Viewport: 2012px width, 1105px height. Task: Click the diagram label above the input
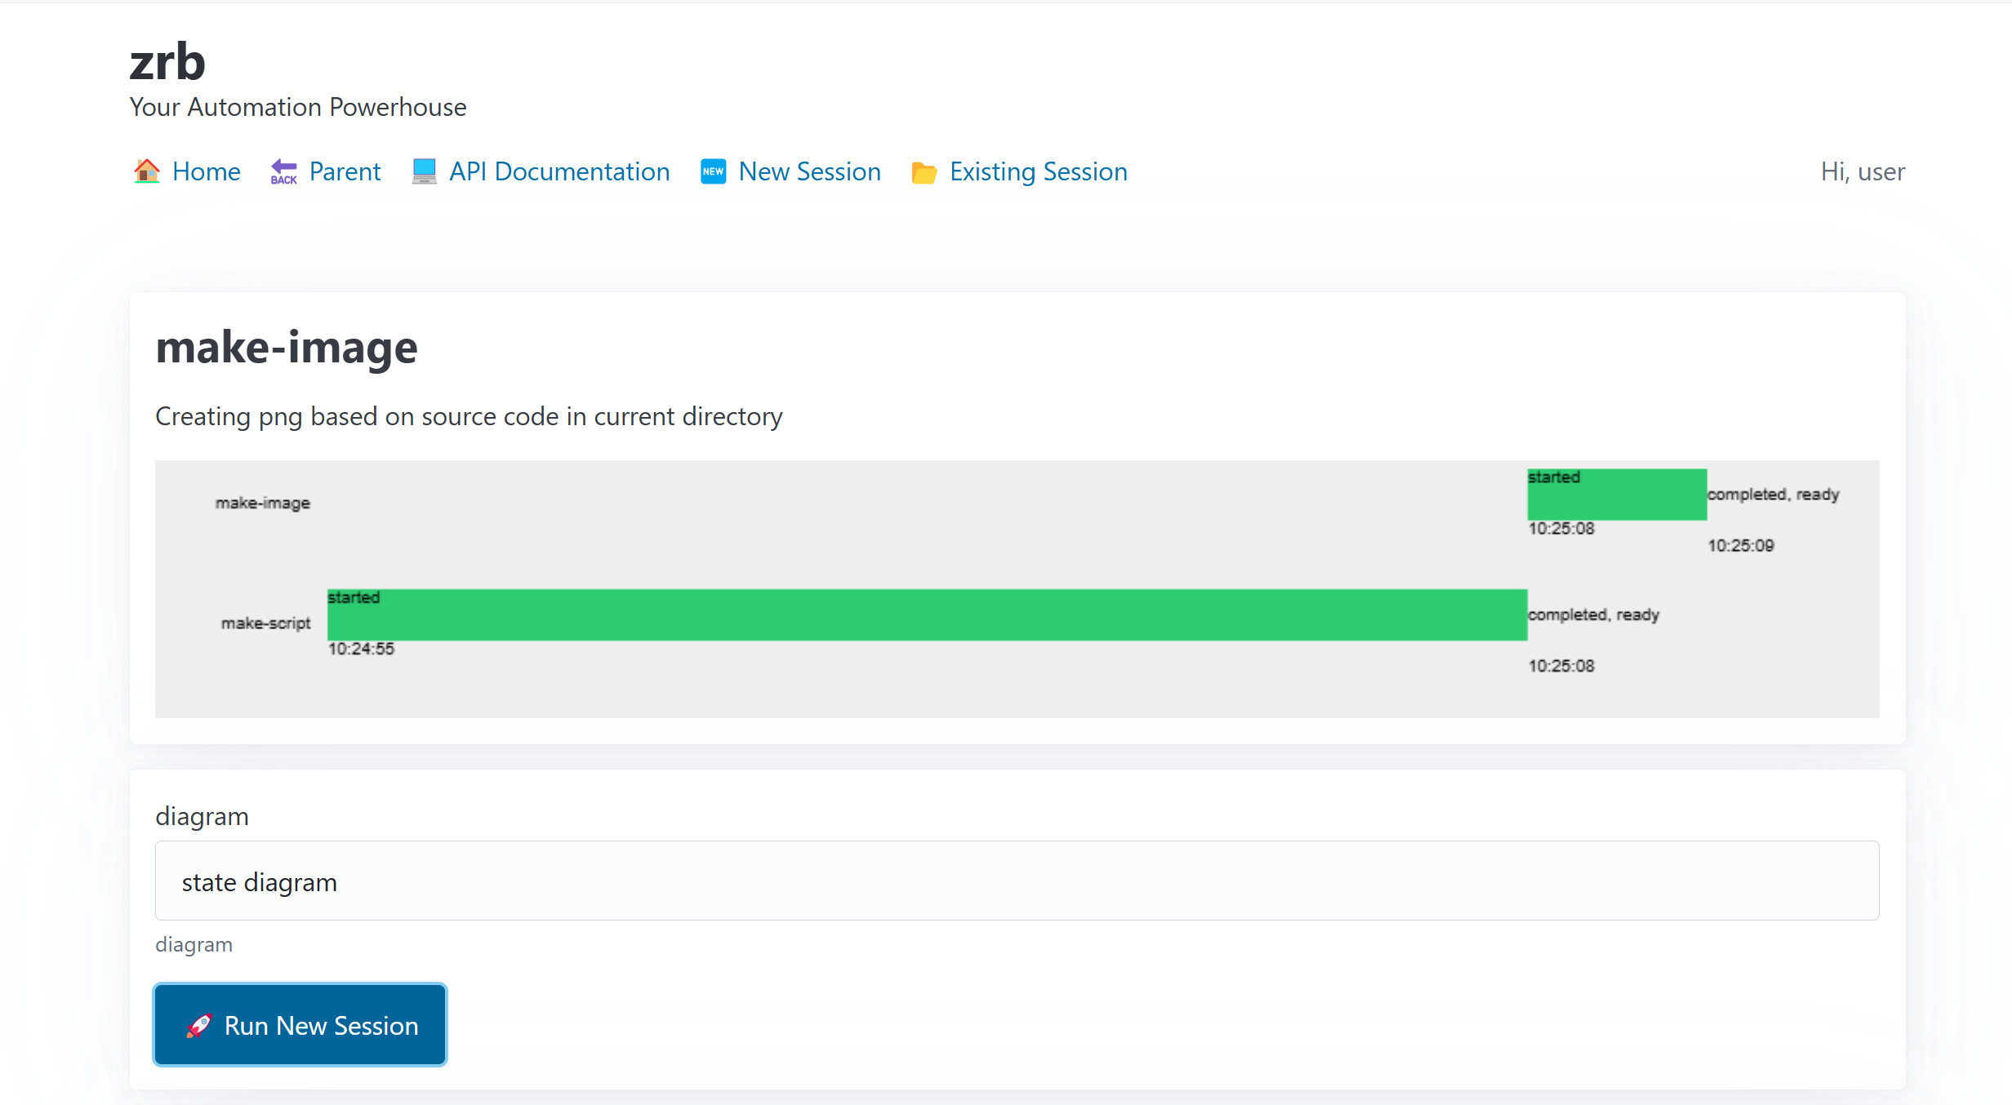point(202,815)
